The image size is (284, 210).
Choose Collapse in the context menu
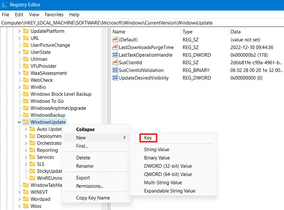[97, 129]
